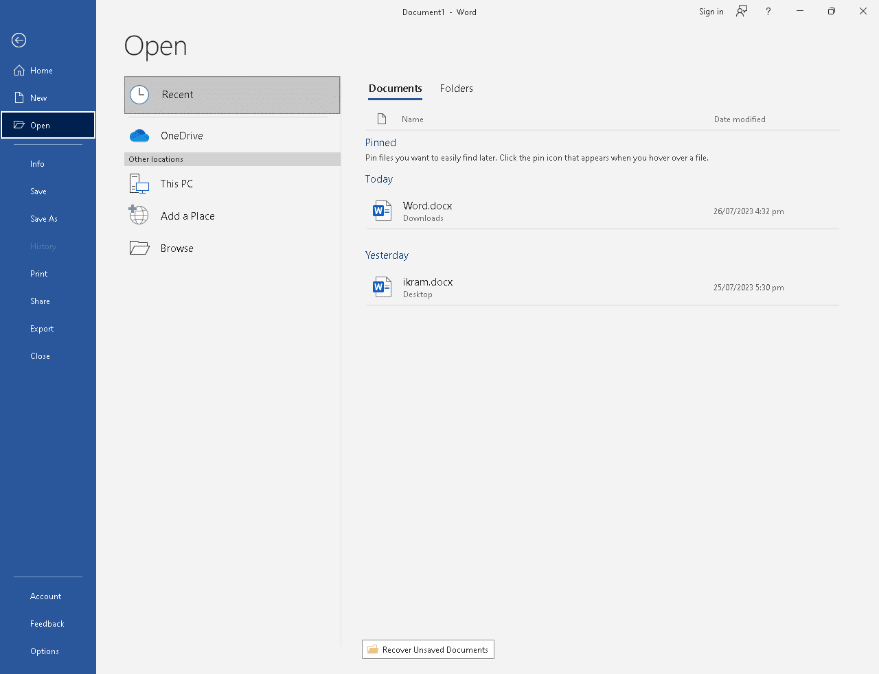This screenshot has width=879, height=674.
Task: Open the Feedback page
Action: (x=48, y=624)
